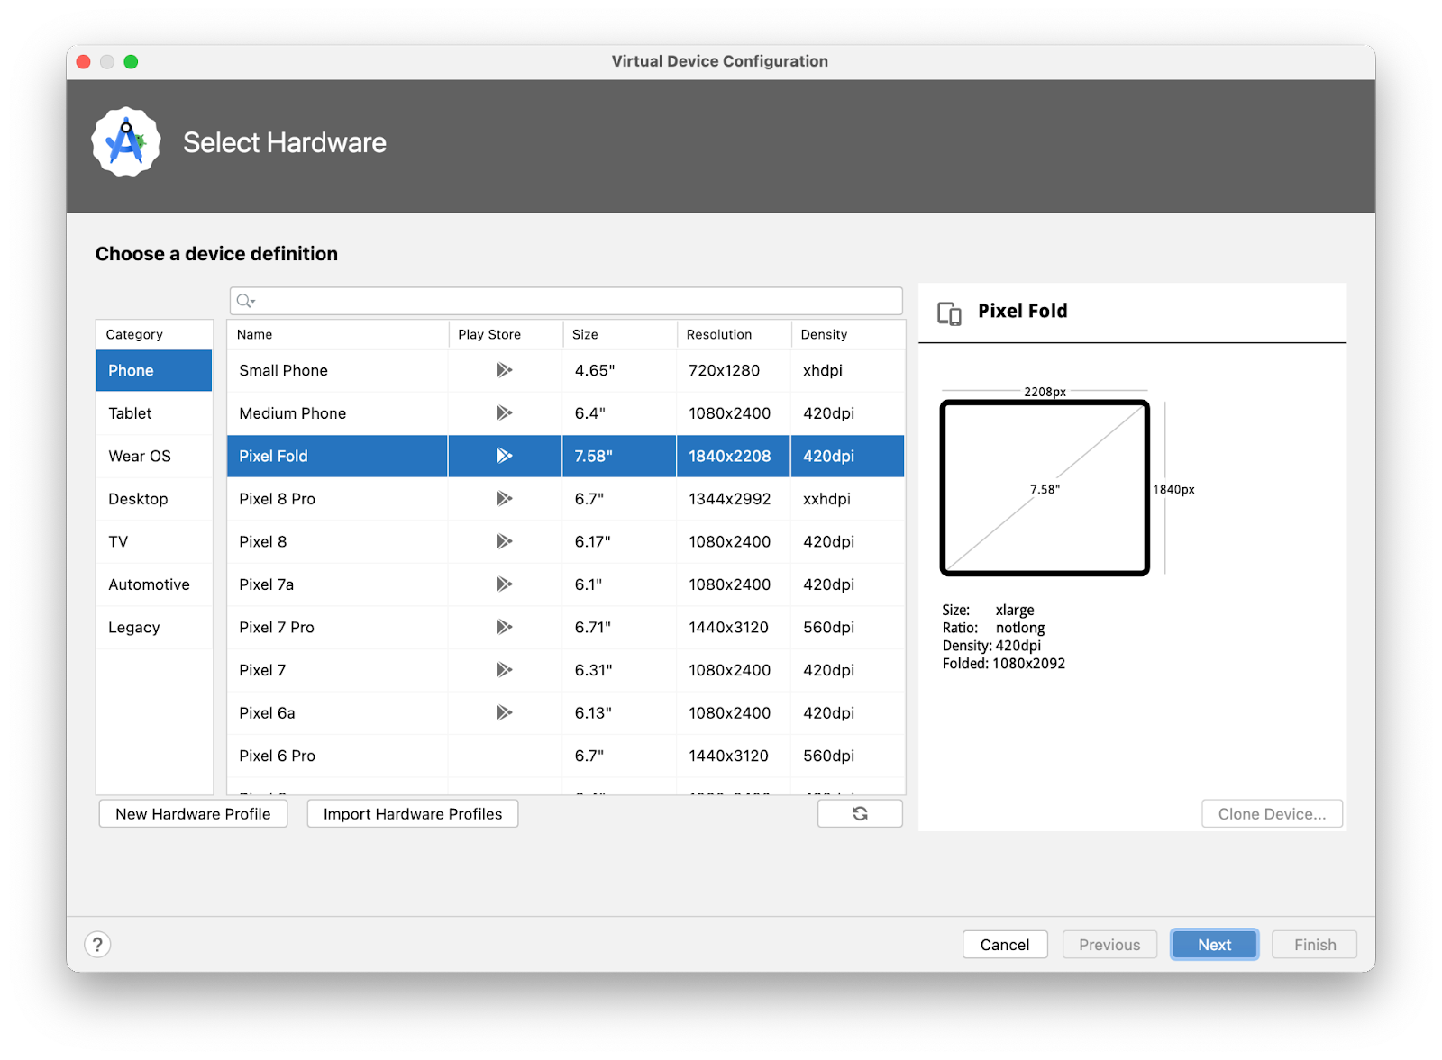Click the Pixel Fold screen preview diagram

[1045, 487]
